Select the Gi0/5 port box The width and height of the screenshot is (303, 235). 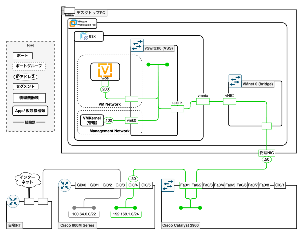146,185
